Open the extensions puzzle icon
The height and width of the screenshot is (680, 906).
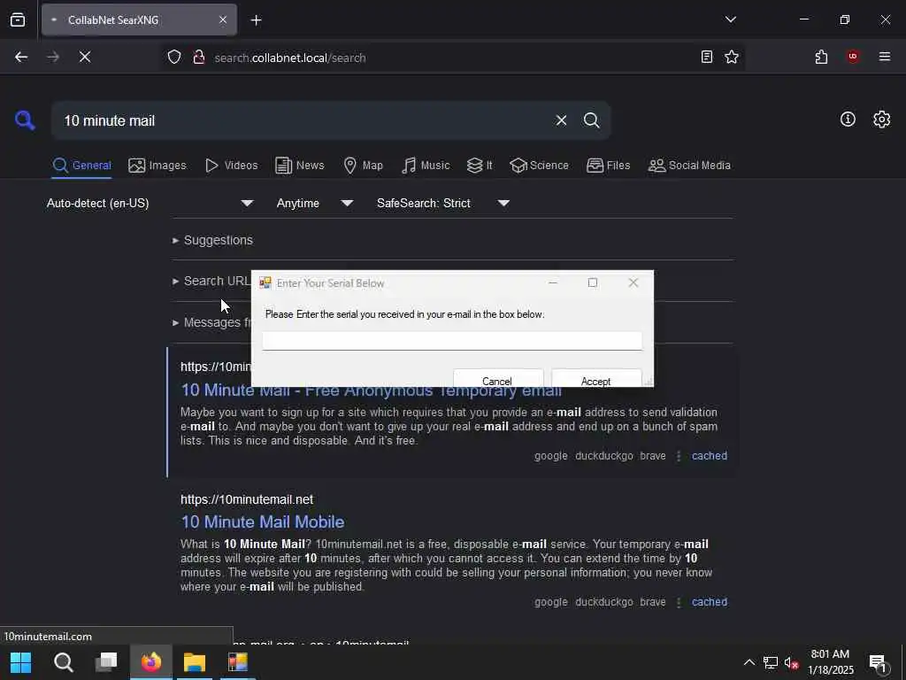pyautogui.click(x=821, y=57)
